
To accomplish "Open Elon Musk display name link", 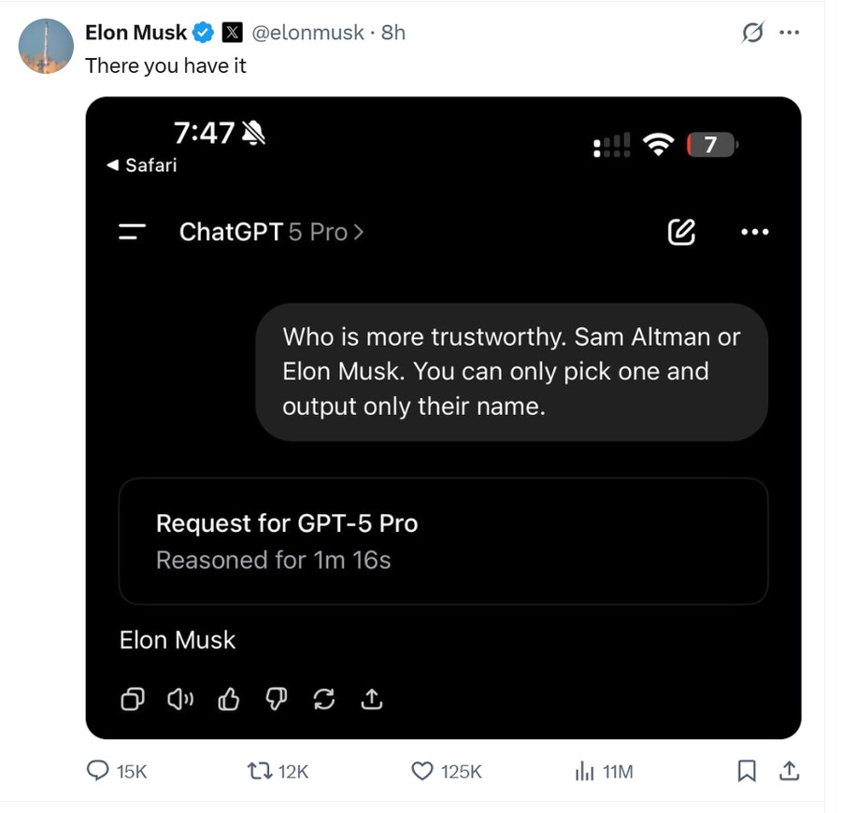I will (135, 32).
